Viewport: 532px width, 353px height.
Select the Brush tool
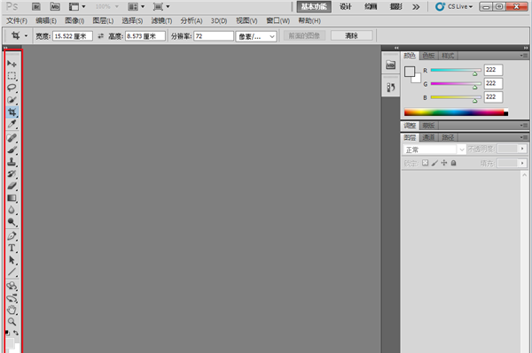coord(12,150)
